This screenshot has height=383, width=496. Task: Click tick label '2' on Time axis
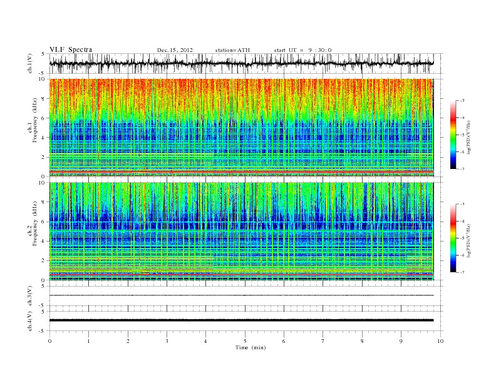pos(128,341)
